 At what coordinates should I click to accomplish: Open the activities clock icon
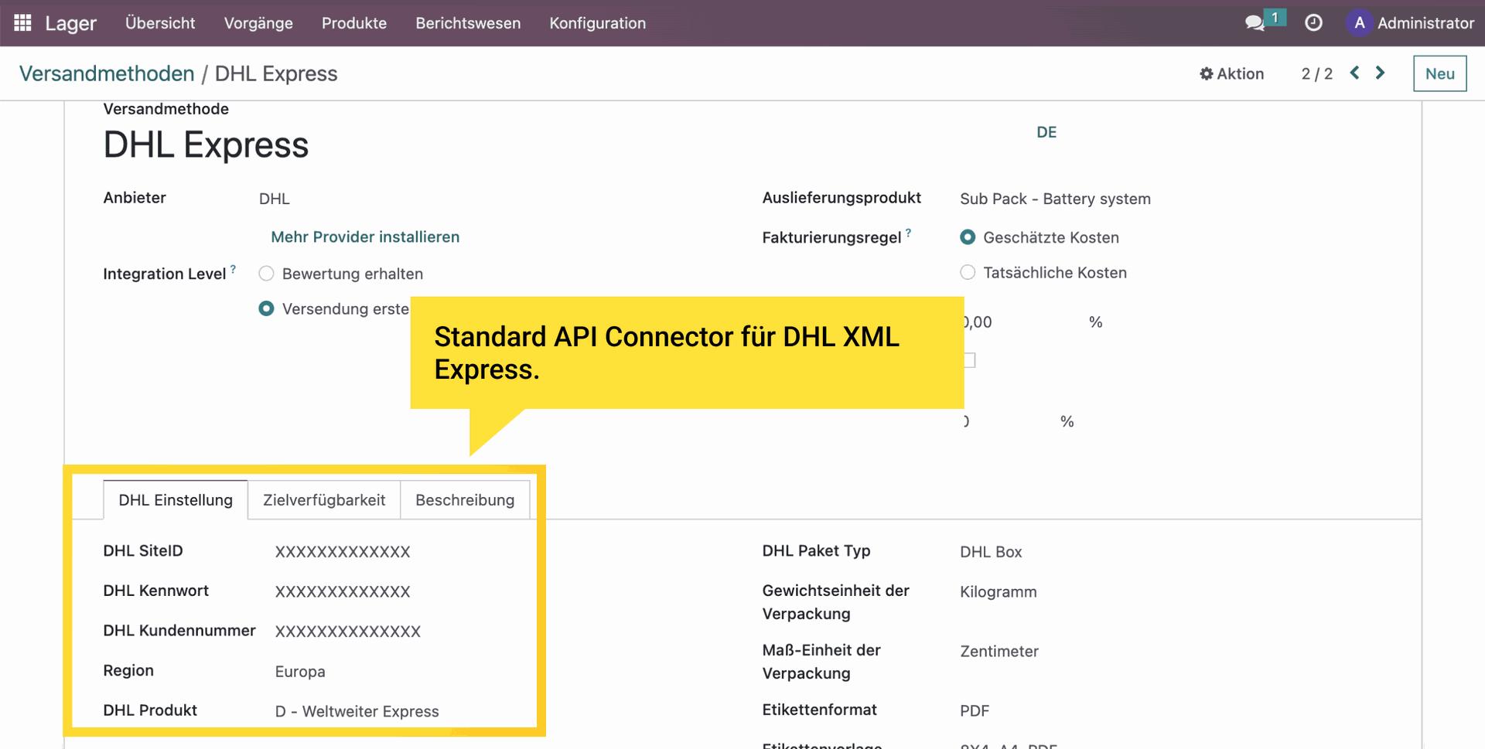tap(1313, 23)
